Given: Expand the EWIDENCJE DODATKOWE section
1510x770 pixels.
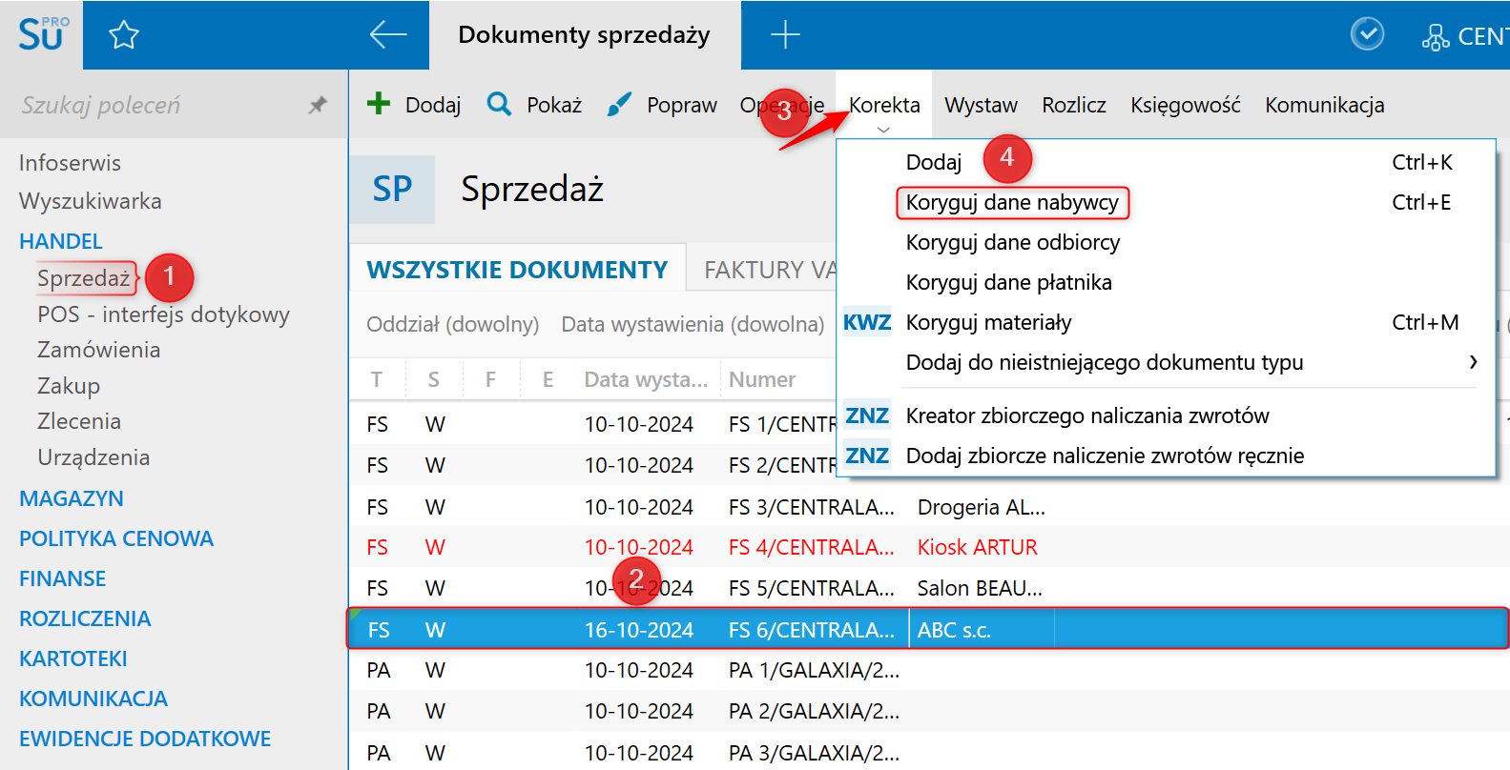Looking at the screenshot, I should tap(145, 739).
